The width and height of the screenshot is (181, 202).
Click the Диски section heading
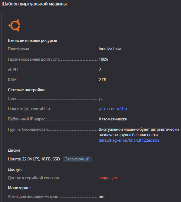(14, 150)
